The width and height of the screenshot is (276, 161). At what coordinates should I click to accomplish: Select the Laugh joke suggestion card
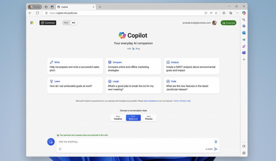(133, 85)
